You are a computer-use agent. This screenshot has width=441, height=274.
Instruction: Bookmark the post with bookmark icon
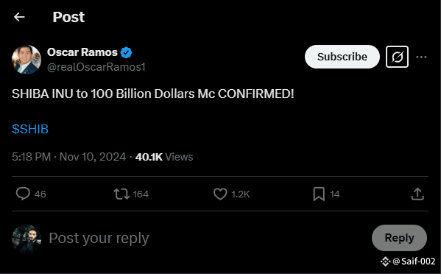coord(319,194)
